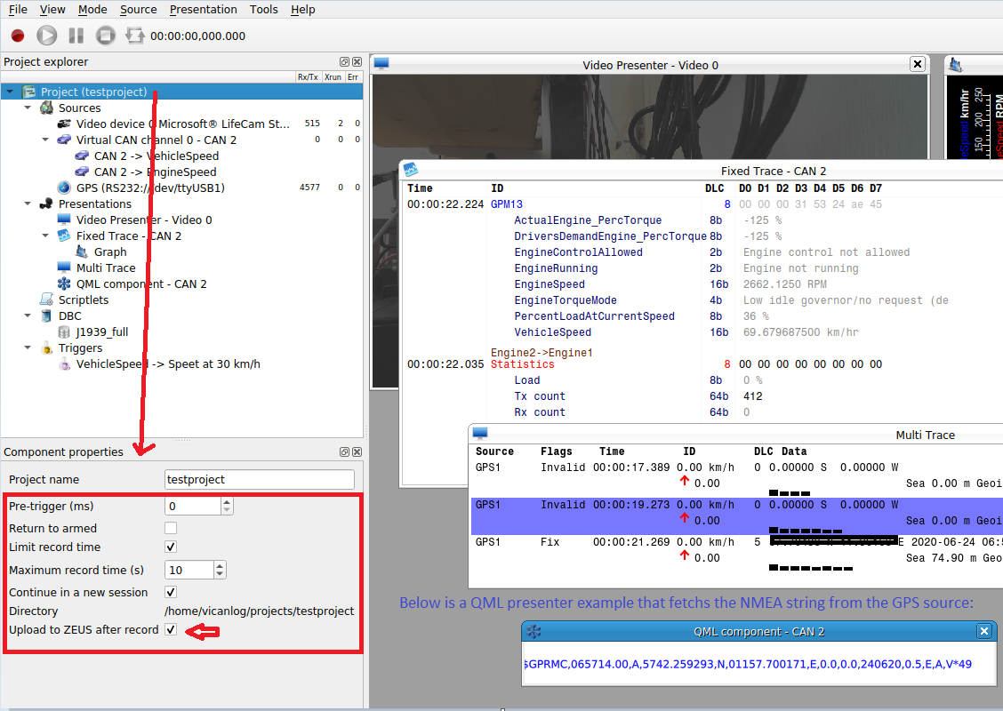Image resolution: width=1003 pixels, height=711 pixels.
Task: Decrease the Maximum record time value
Action: pos(220,573)
